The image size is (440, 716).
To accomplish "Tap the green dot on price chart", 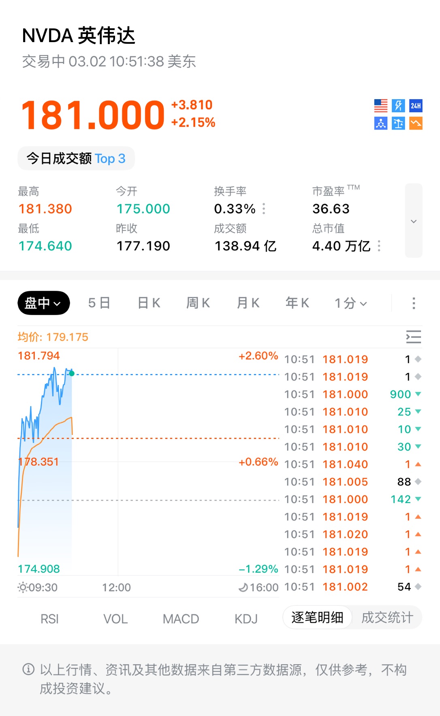I will pos(72,373).
